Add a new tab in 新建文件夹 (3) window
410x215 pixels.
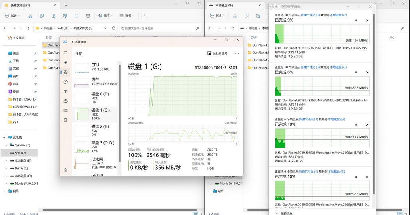pos(66,5)
